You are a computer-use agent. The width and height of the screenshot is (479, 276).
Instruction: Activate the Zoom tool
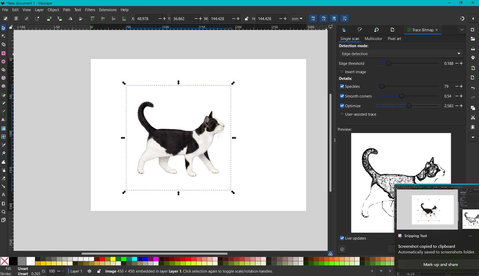(x=4, y=212)
